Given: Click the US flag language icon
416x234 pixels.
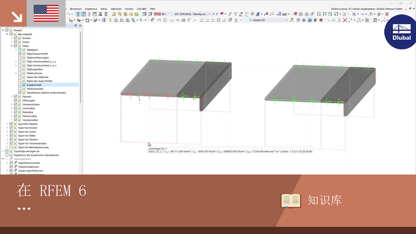Looking at the screenshot, I should [x=46, y=13].
